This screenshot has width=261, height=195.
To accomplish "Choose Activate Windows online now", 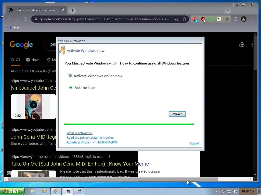I will coord(98,76).
